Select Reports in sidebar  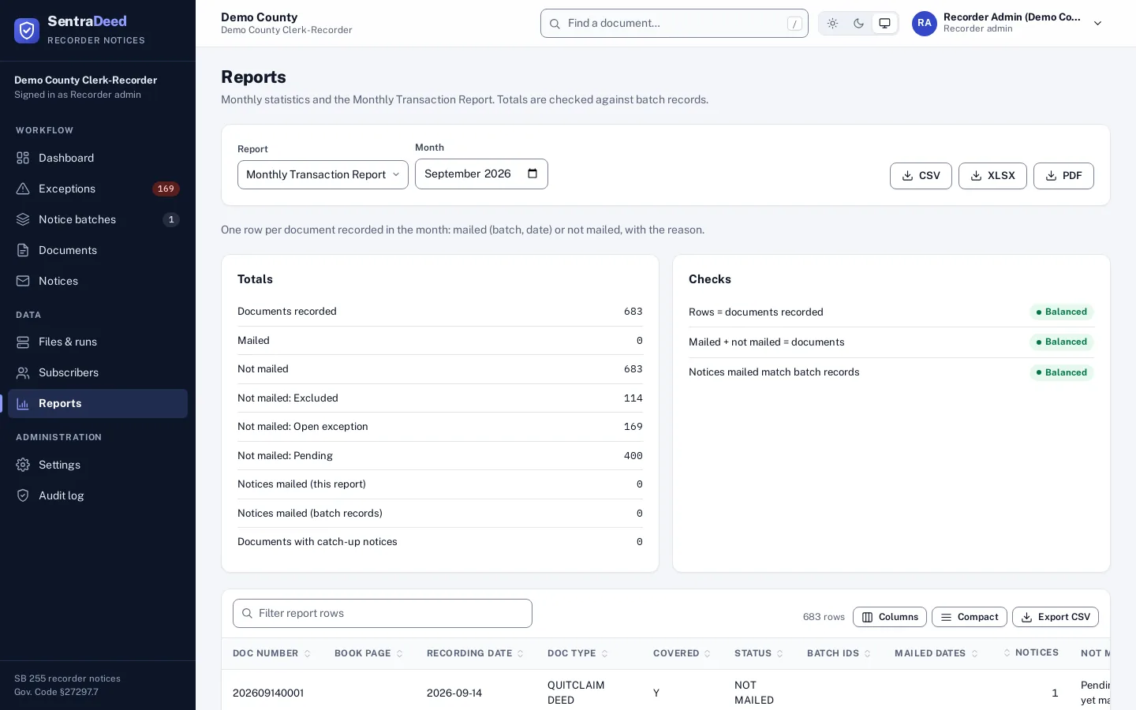coord(98,403)
